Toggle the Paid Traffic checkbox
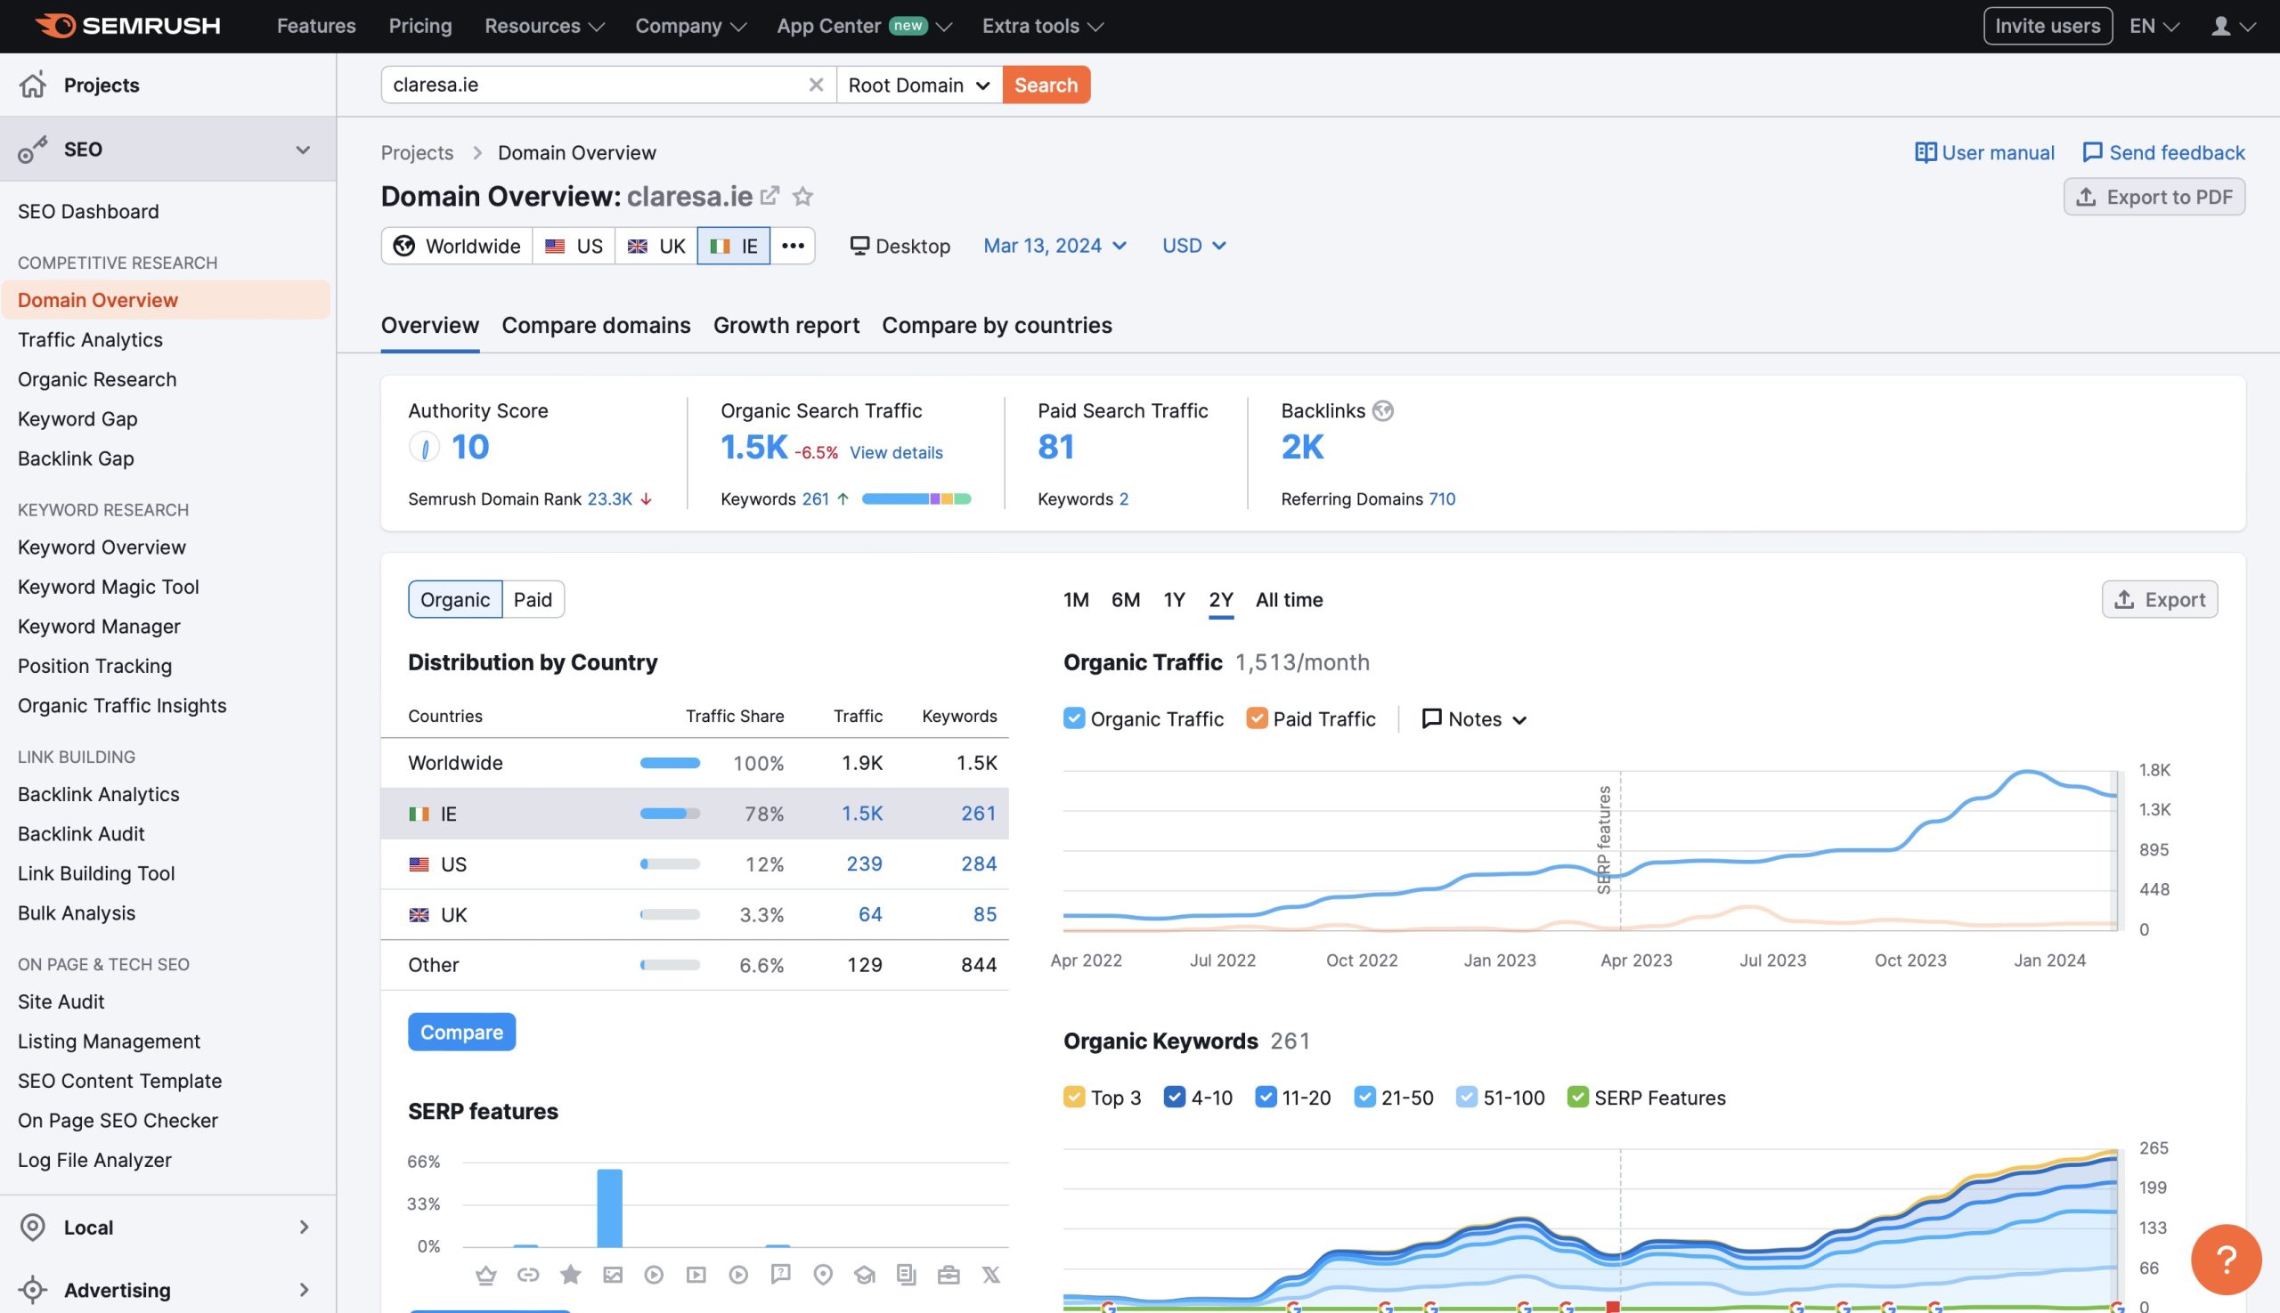 [x=1256, y=717]
